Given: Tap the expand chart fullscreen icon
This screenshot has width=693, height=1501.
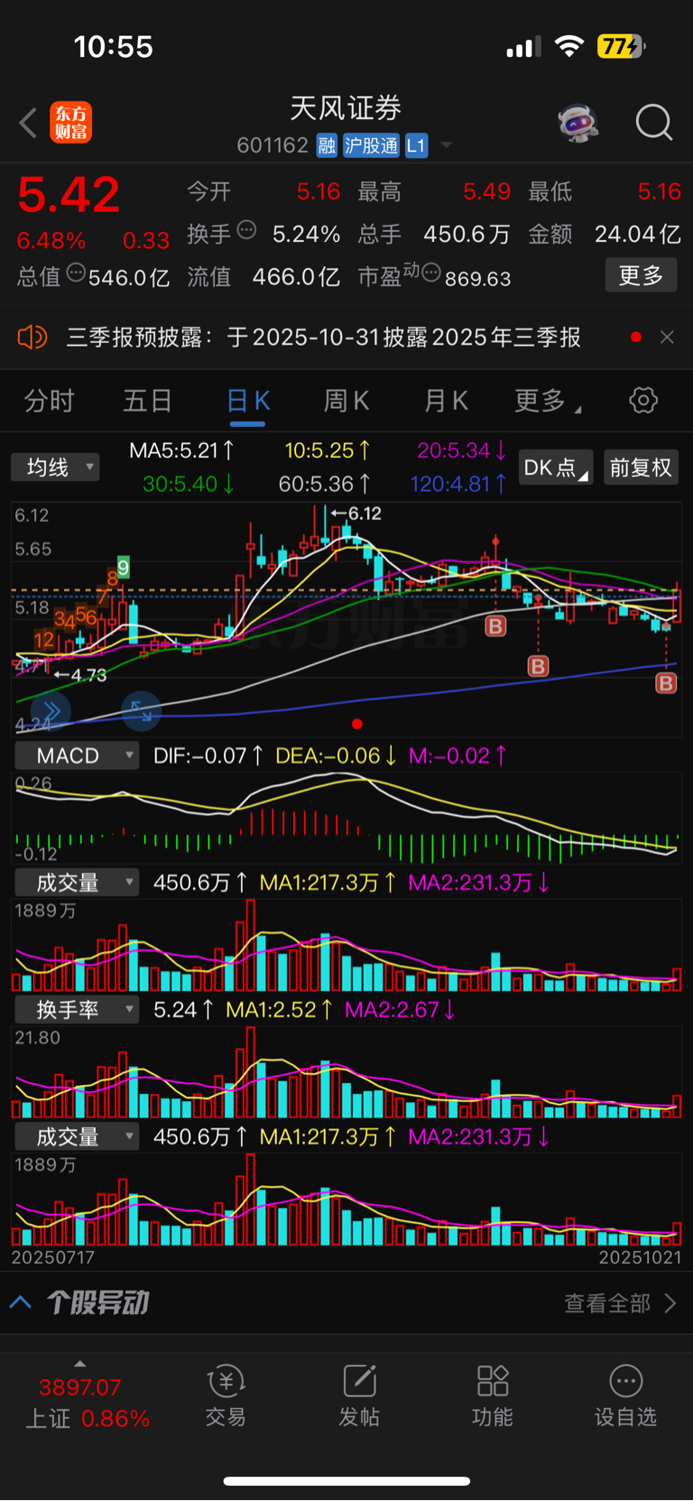Looking at the screenshot, I should point(142,711).
